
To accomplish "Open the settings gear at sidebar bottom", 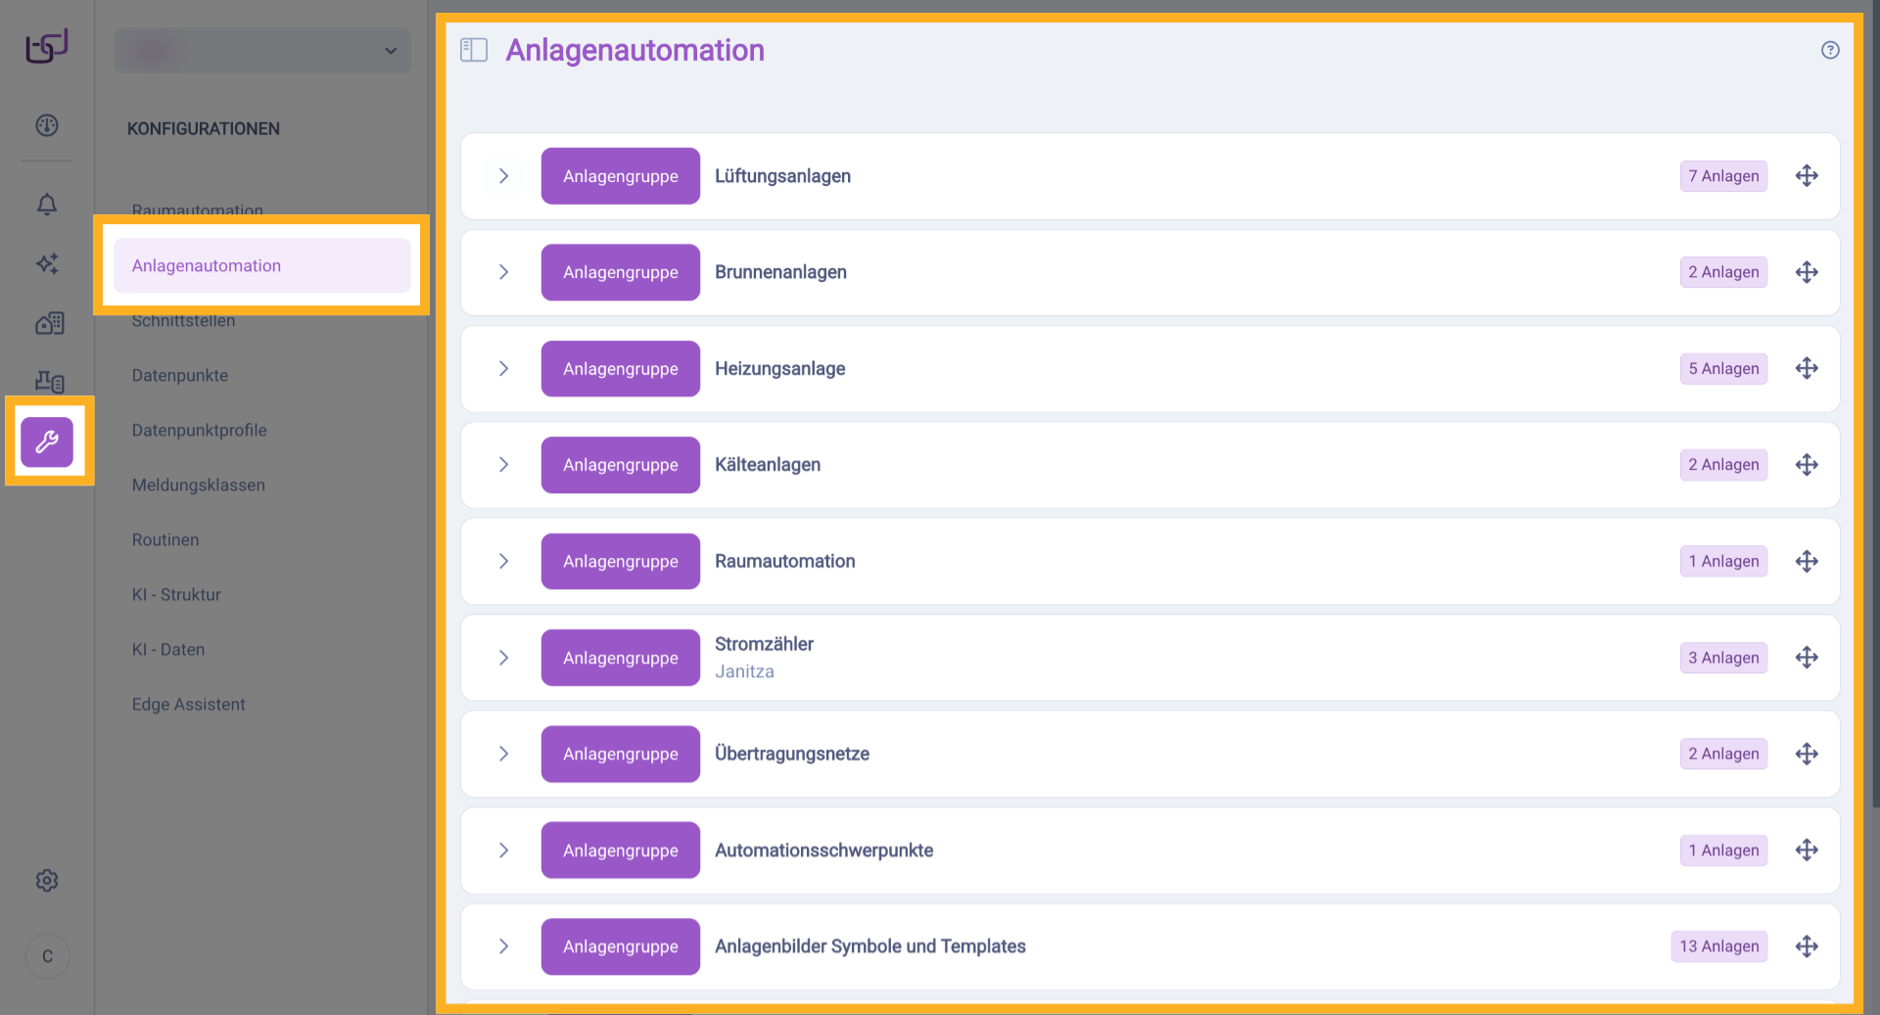I will point(46,880).
